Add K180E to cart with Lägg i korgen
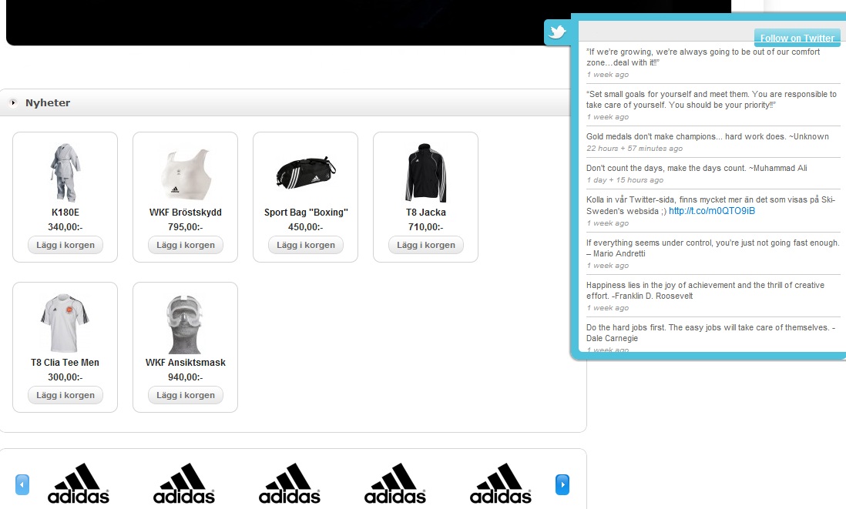Image resolution: width=846 pixels, height=509 pixels. pos(65,245)
